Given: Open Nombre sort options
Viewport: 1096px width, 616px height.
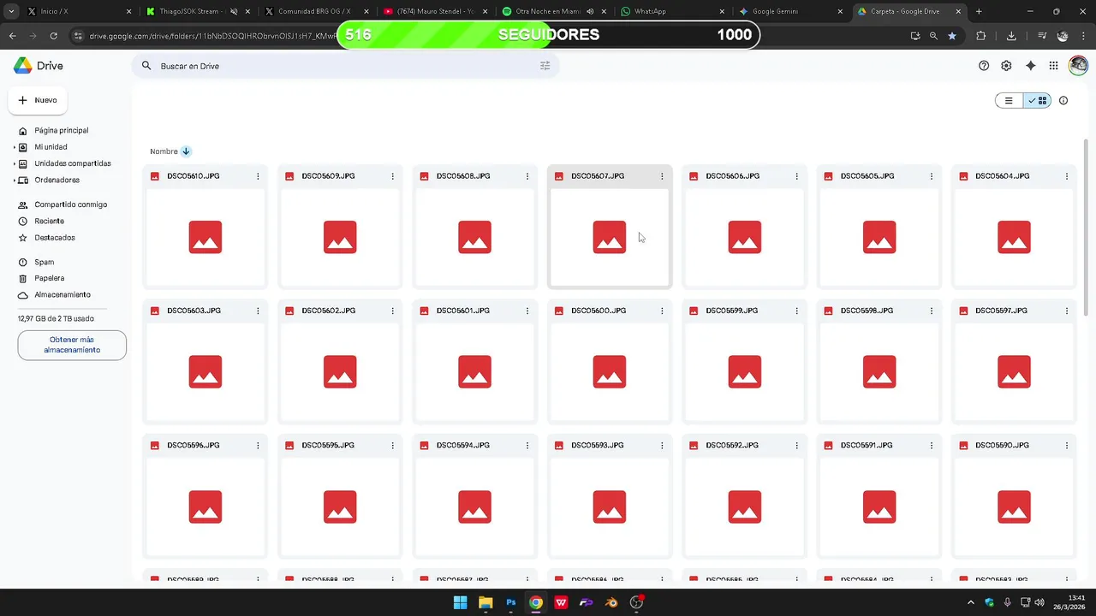Looking at the screenshot, I should (x=164, y=151).
